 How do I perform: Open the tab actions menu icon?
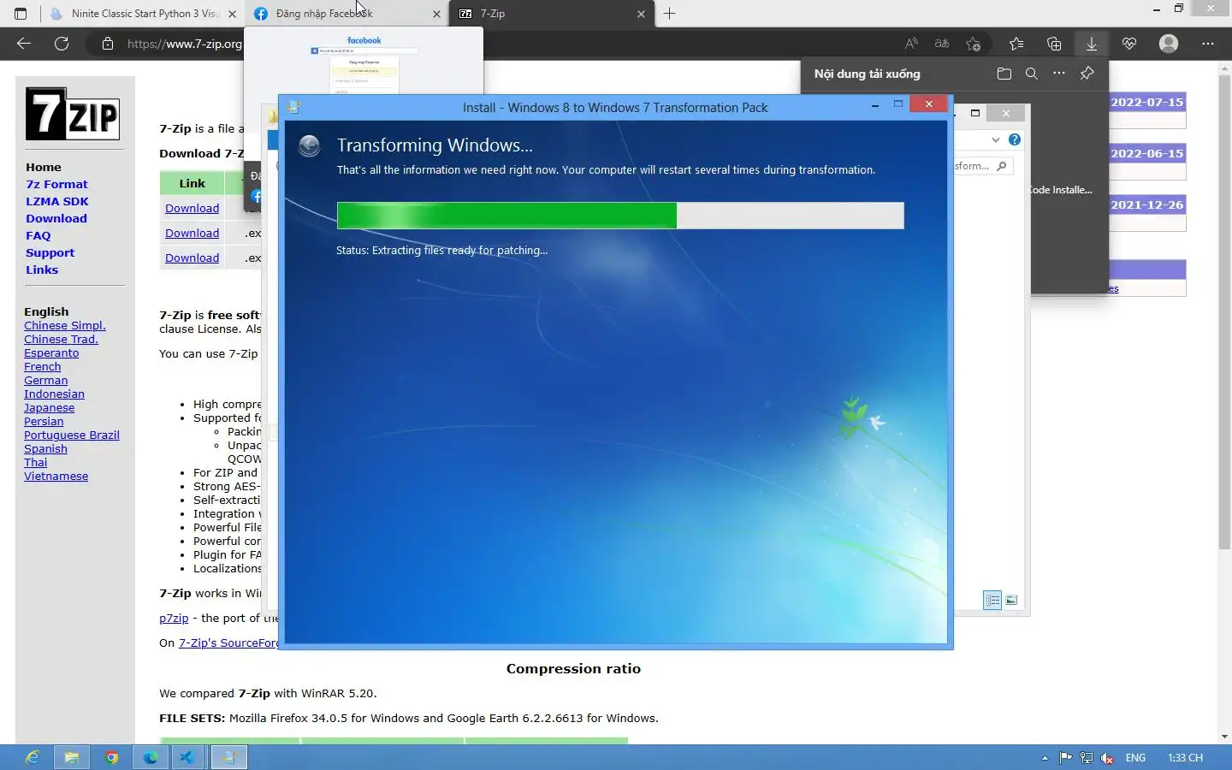coord(21,14)
